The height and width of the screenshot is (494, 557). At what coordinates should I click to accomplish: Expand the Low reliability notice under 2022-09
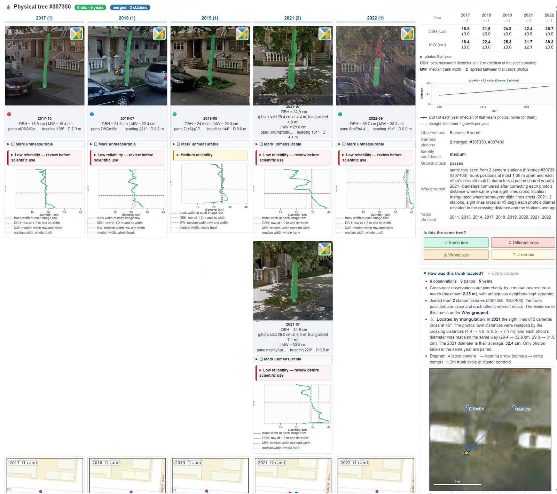pos(376,158)
